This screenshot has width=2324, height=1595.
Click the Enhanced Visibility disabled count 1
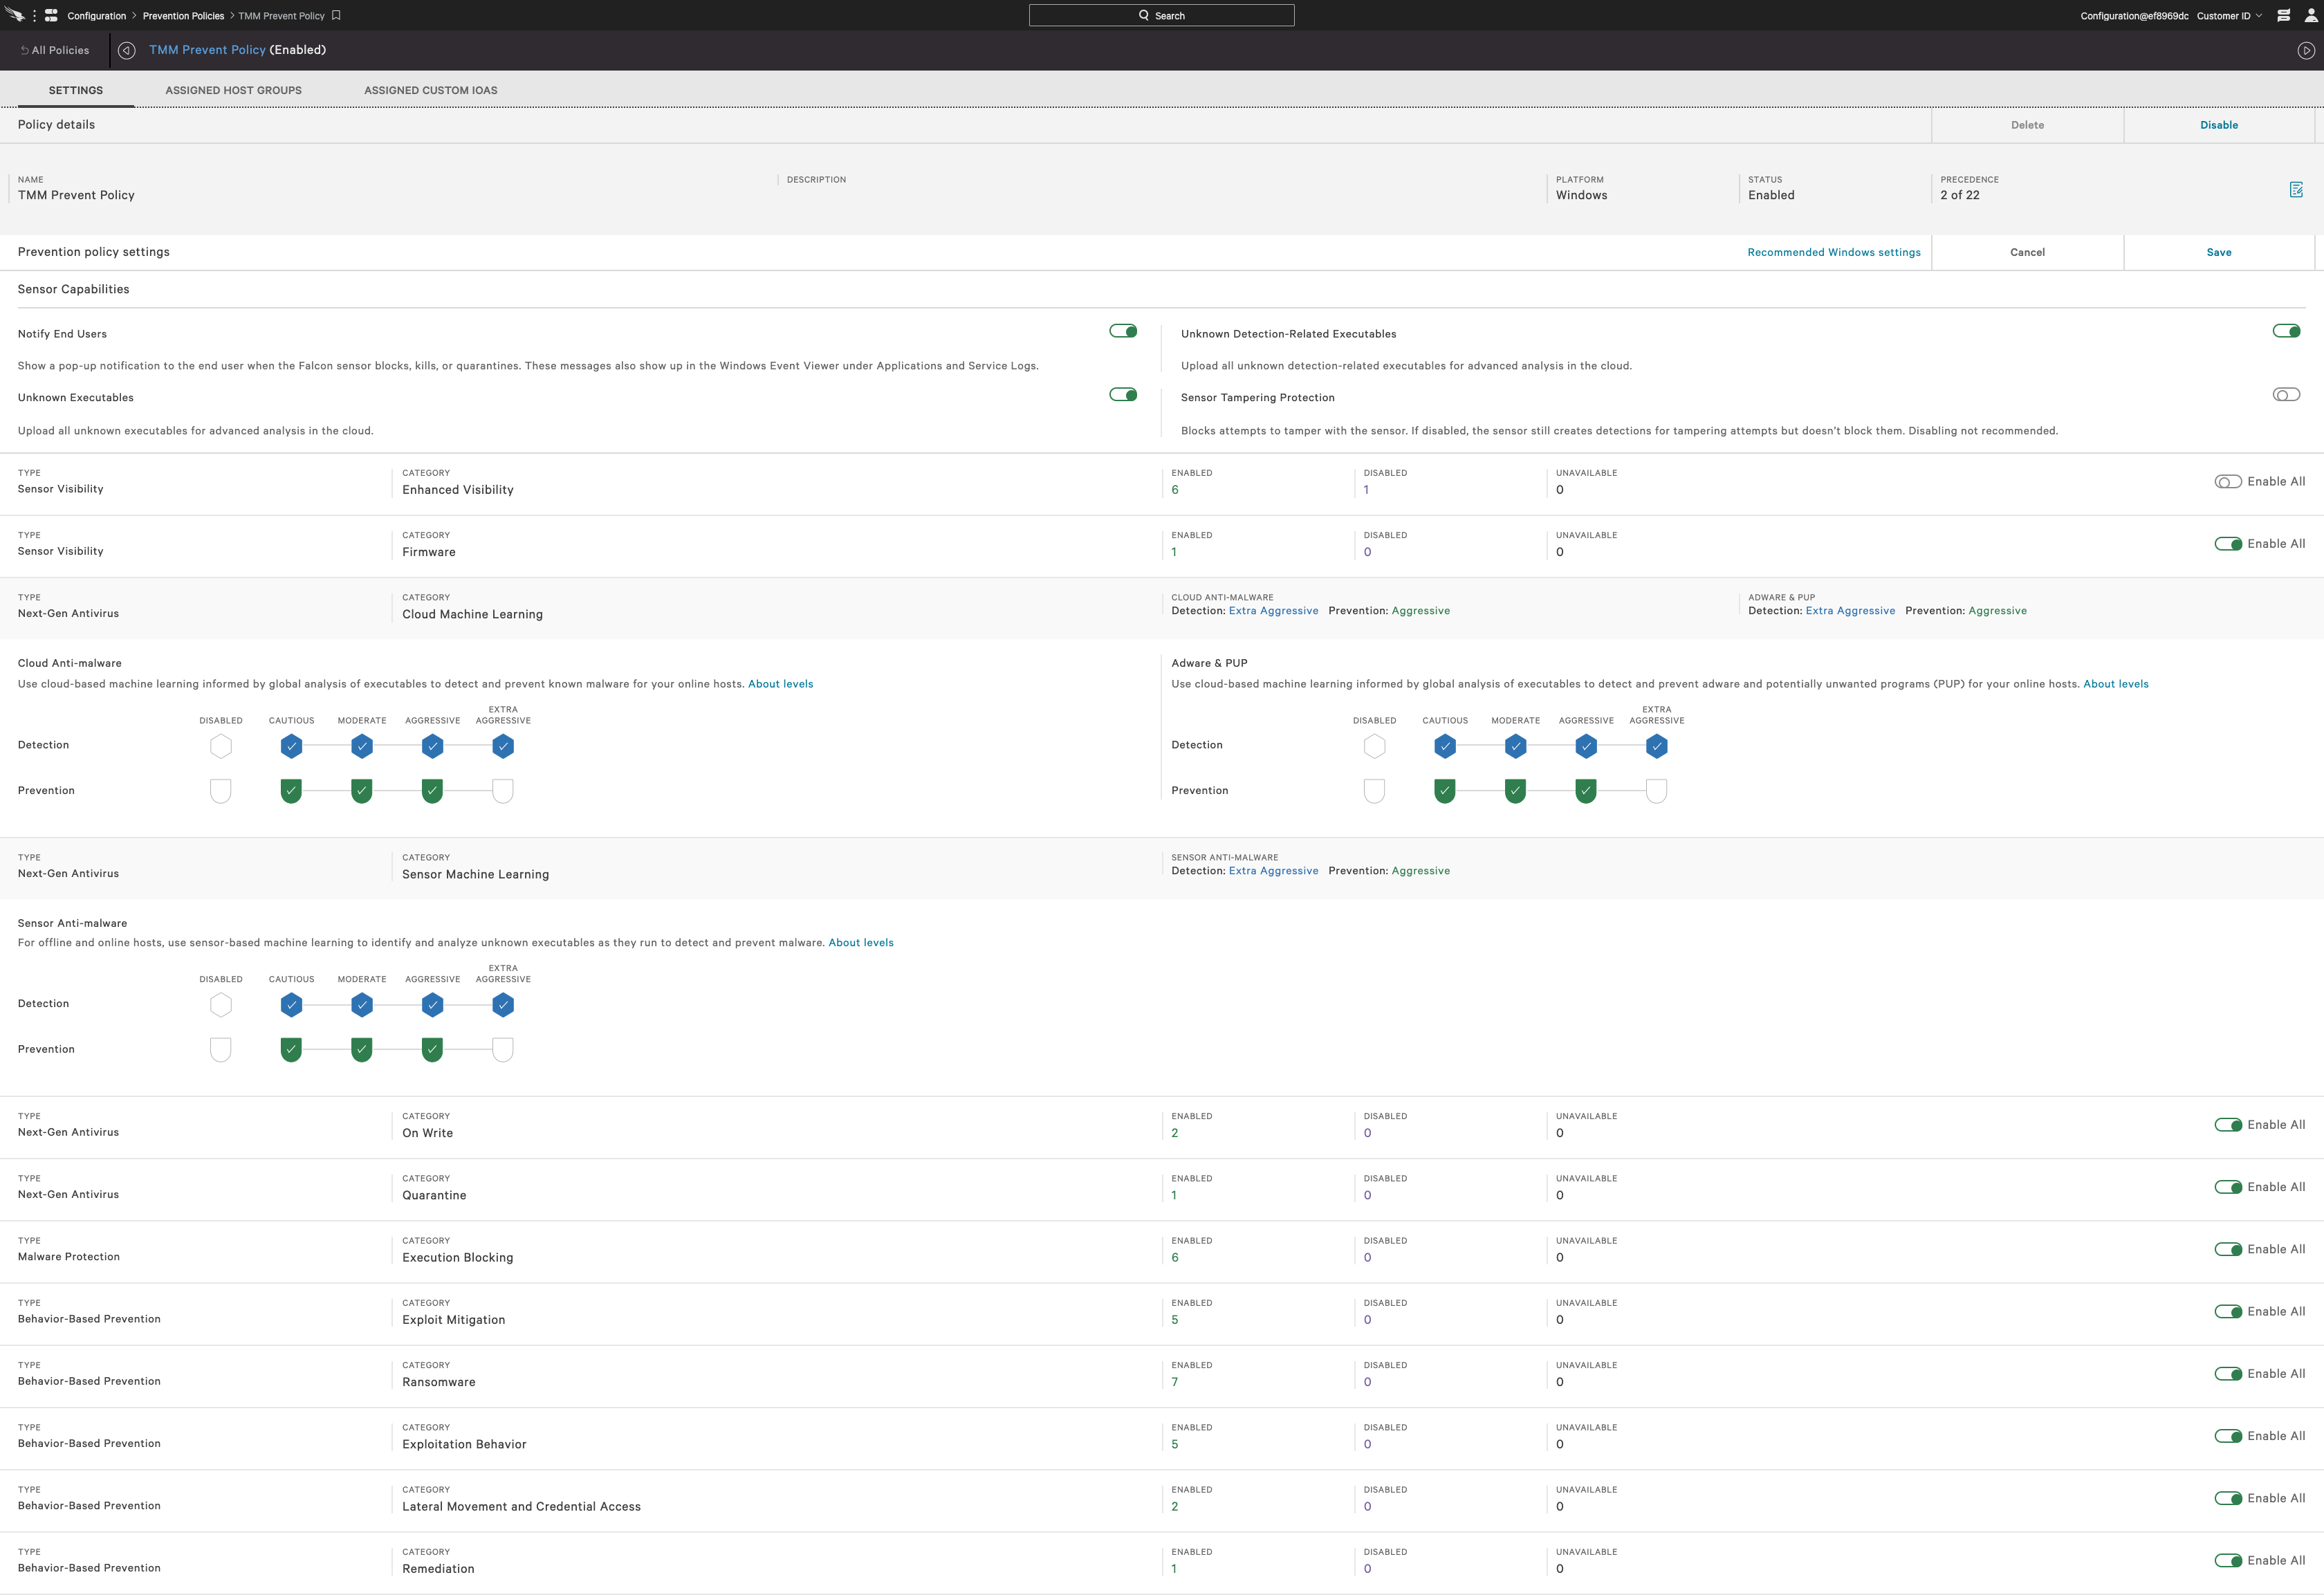[x=1366, y=490]
